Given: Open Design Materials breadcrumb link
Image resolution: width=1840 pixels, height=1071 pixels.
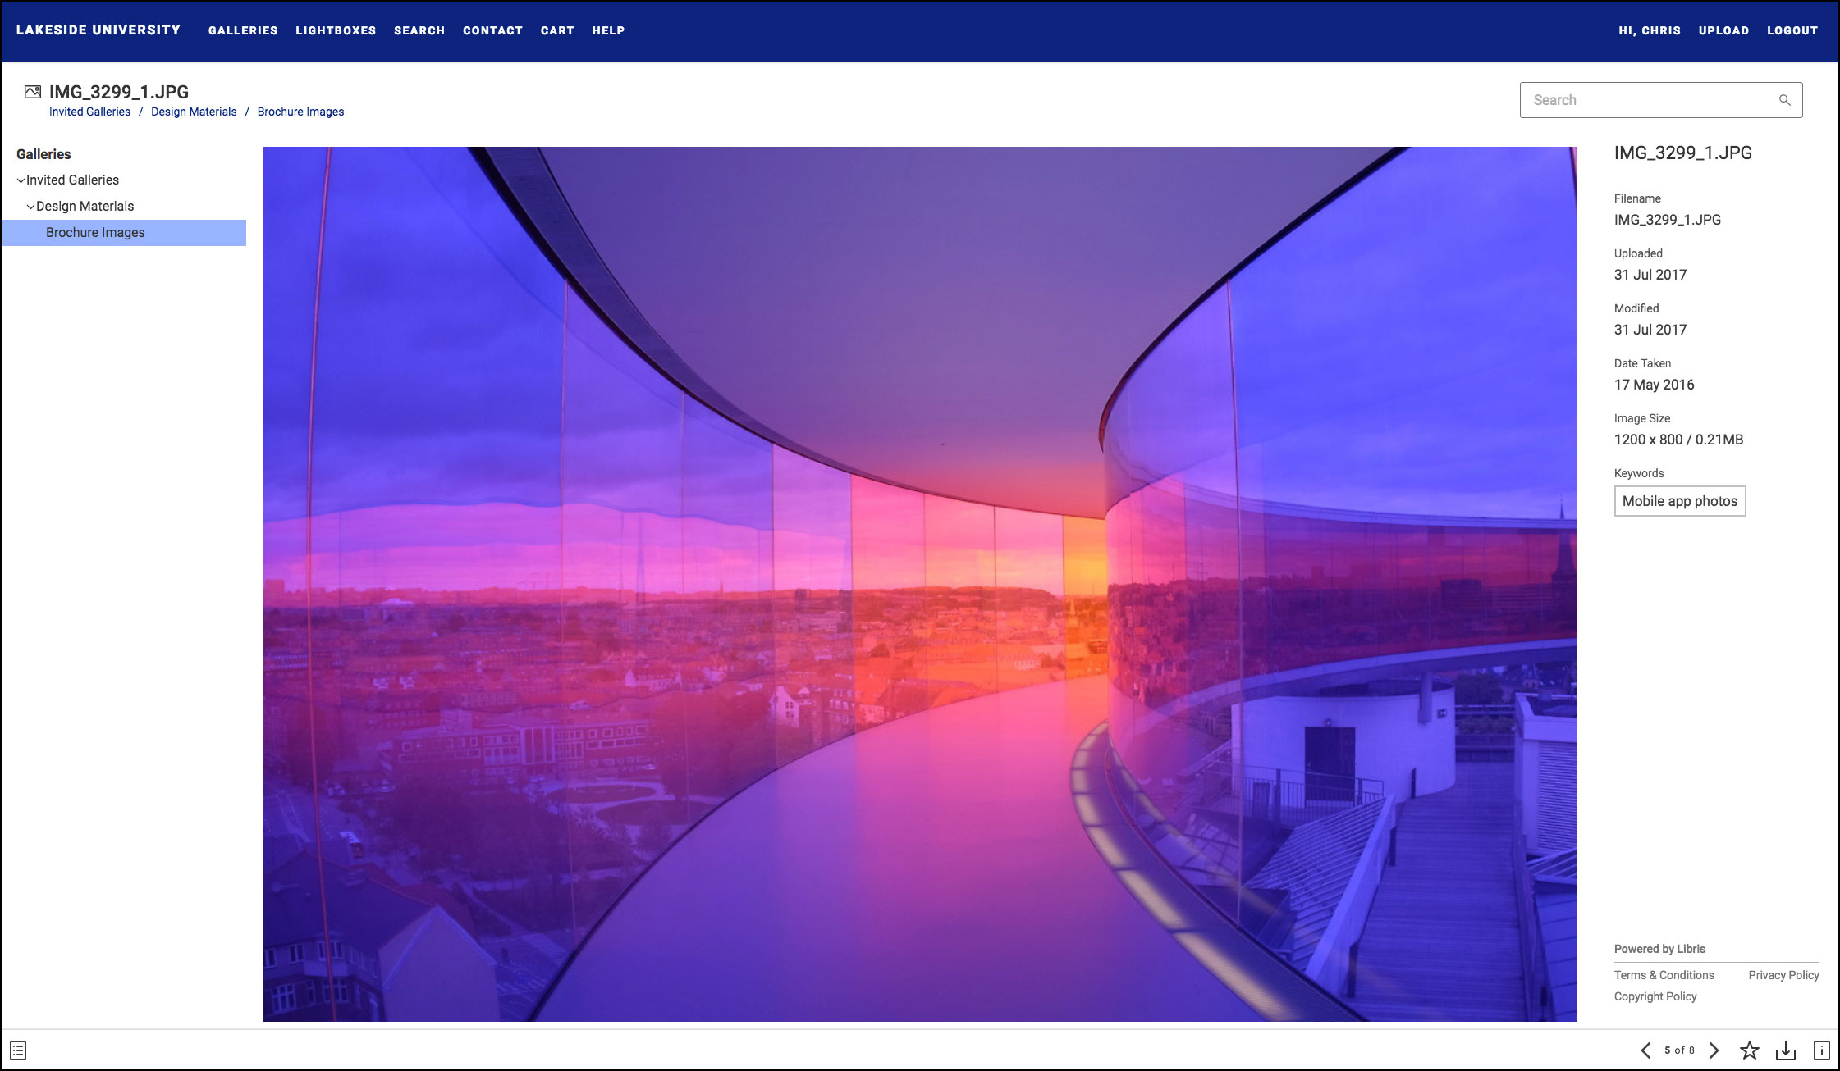Looking at the screenshot, I should (194, 112).
